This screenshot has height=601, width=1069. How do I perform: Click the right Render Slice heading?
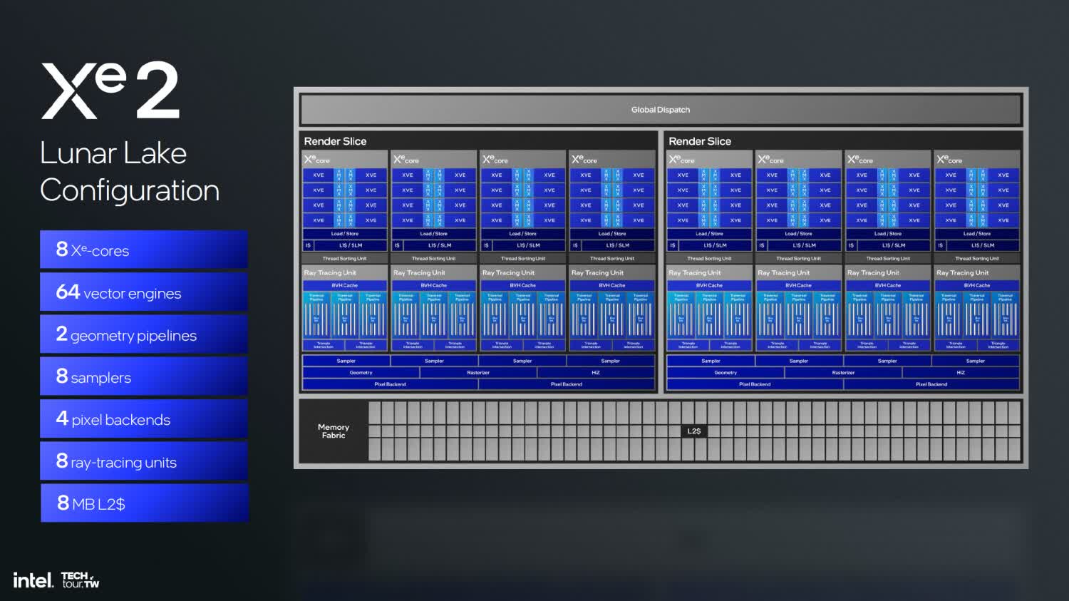(700, 141)
